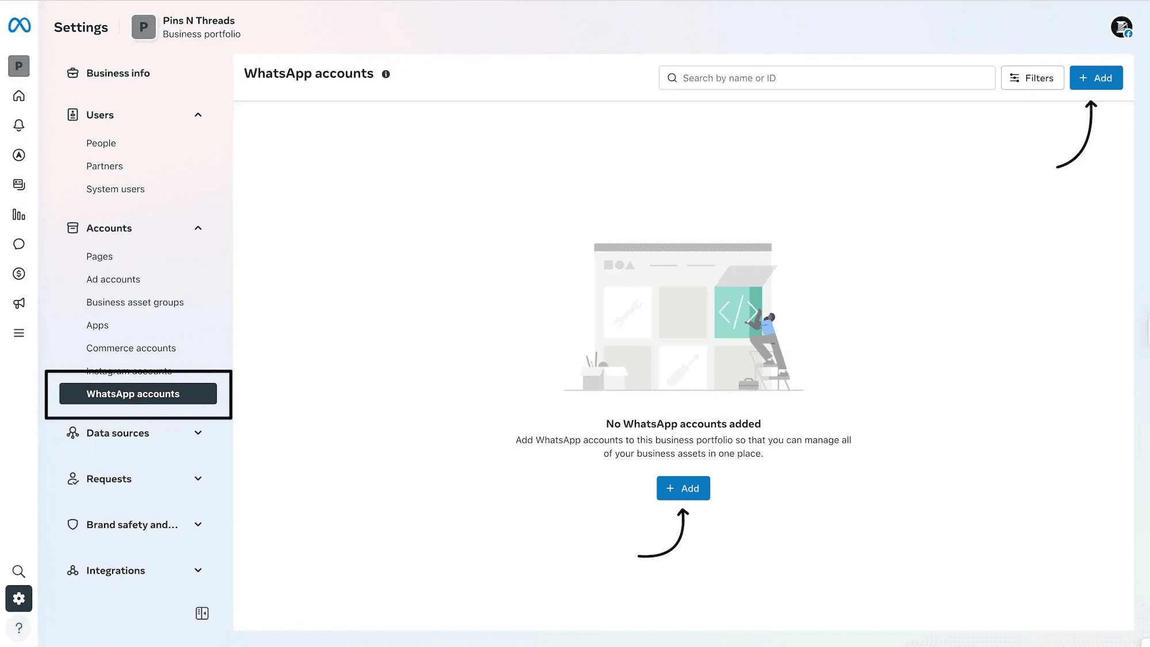
Task: Open Partners under Users
Action: click(x=105, y=166)
